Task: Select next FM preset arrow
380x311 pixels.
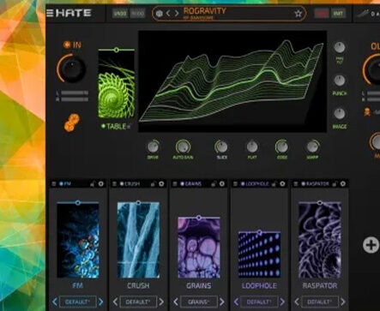Action: [100, 302]
